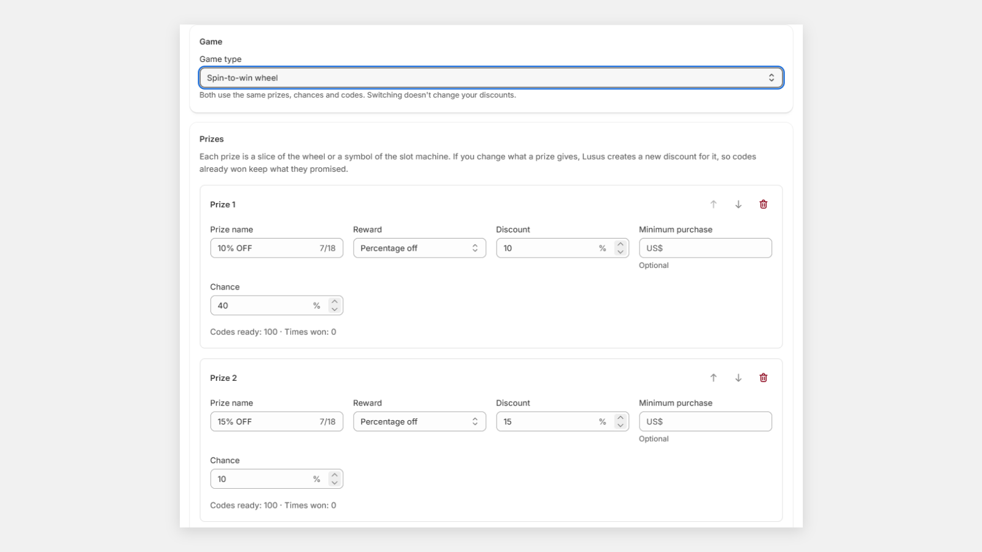Viewport: 982px width, 552px height.
Task: Increase Prize 1 Discount with up stepper
Action: (x=621, y=244)
